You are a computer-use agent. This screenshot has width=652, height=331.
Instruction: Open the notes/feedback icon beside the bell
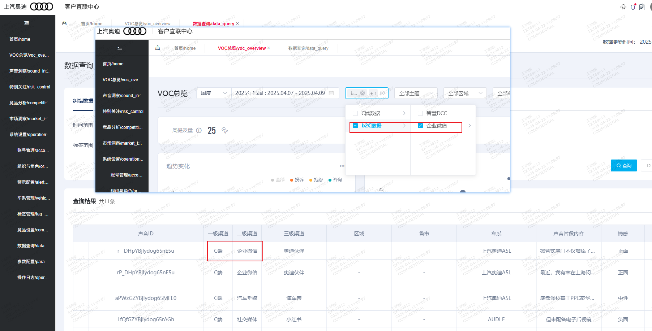point(642,7)
